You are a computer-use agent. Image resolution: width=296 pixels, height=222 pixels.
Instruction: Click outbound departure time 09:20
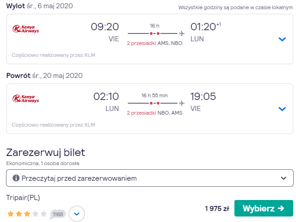(x=105, y=27)
